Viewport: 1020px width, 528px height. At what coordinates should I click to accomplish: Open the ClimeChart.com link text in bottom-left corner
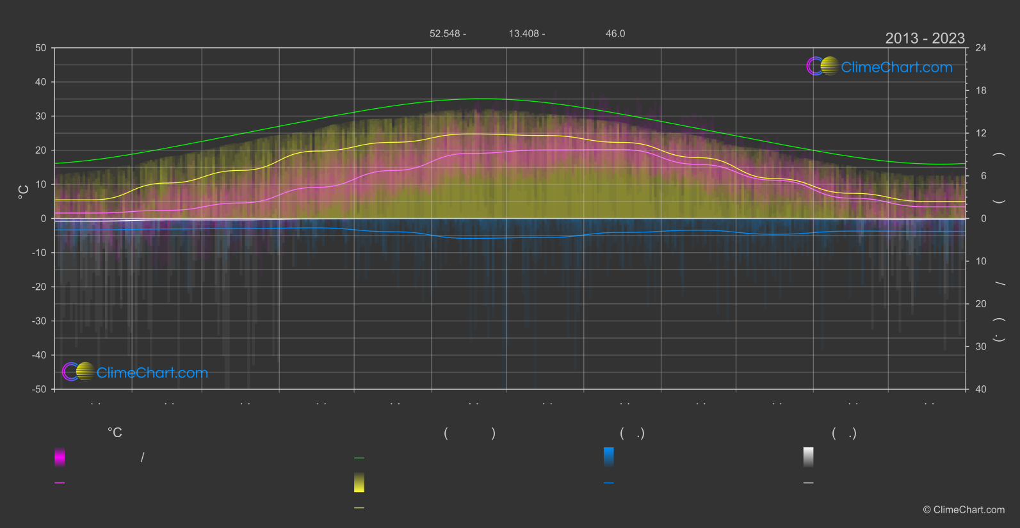pyautogui.click(x=152, y=372)
